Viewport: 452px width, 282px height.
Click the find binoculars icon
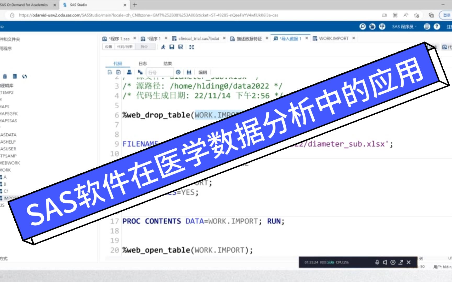(189, 72)
